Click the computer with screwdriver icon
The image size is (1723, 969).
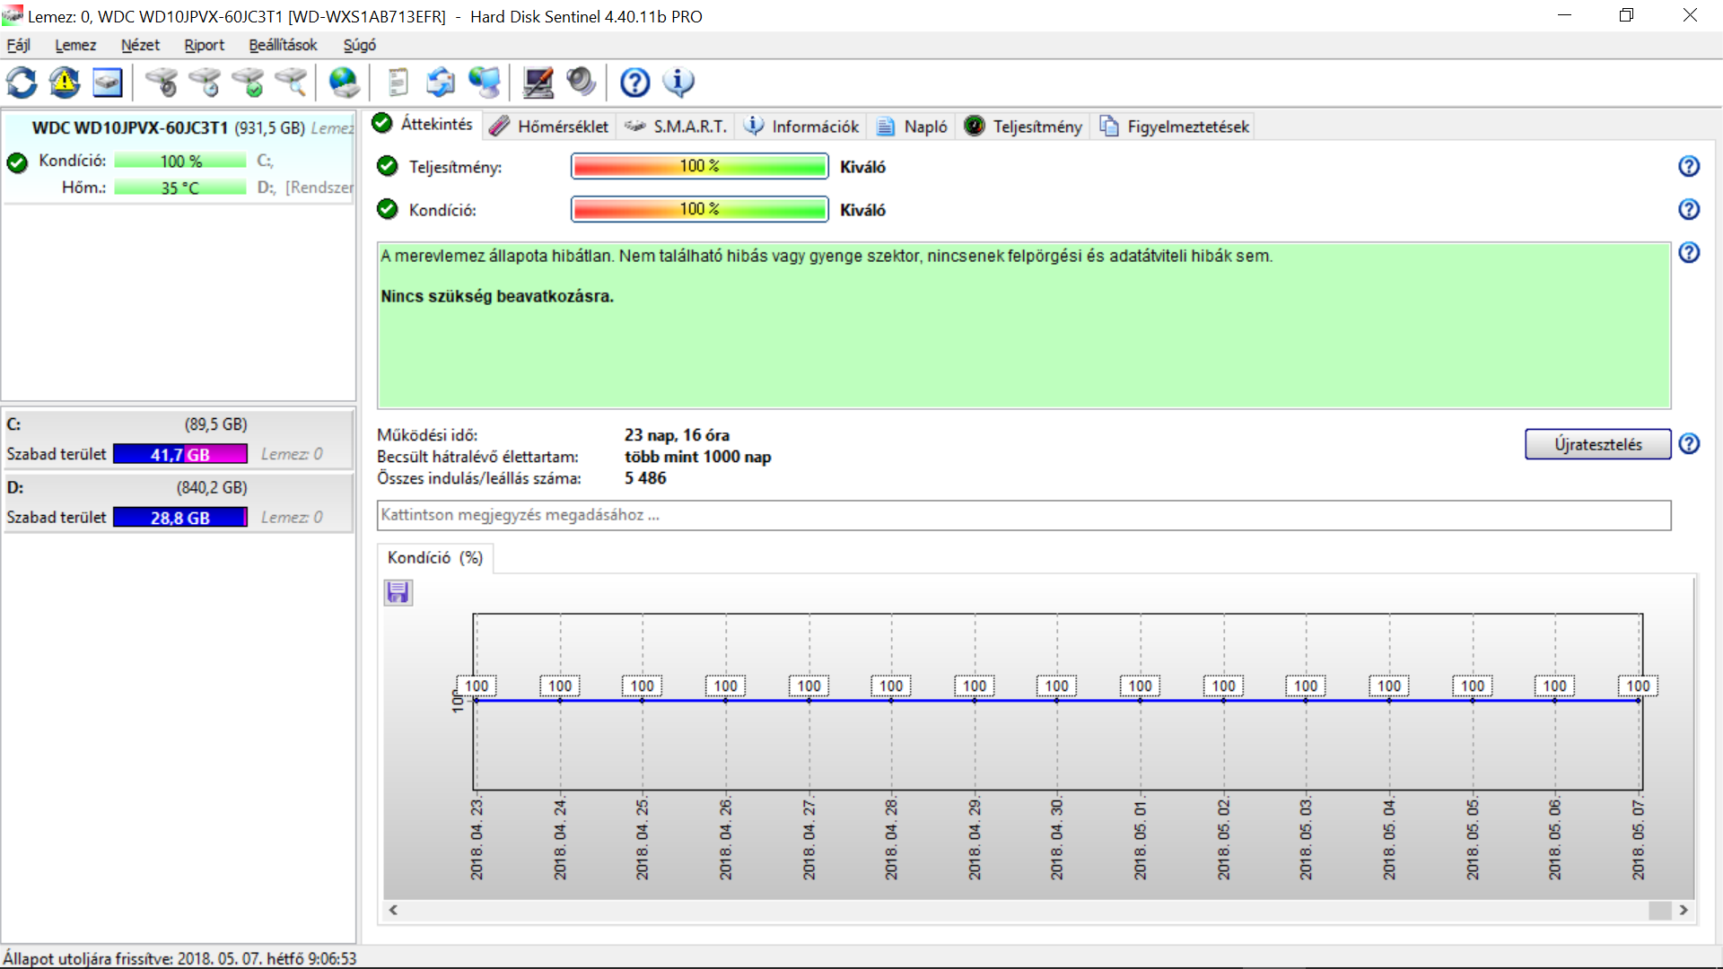coord(538,83)
